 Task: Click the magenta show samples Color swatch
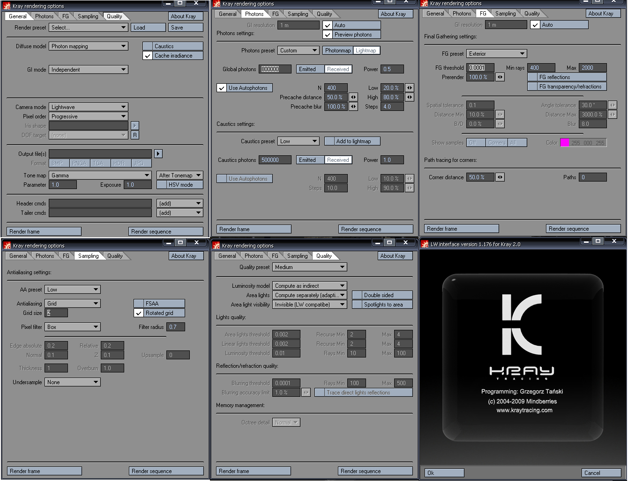[x=564, y=143]
